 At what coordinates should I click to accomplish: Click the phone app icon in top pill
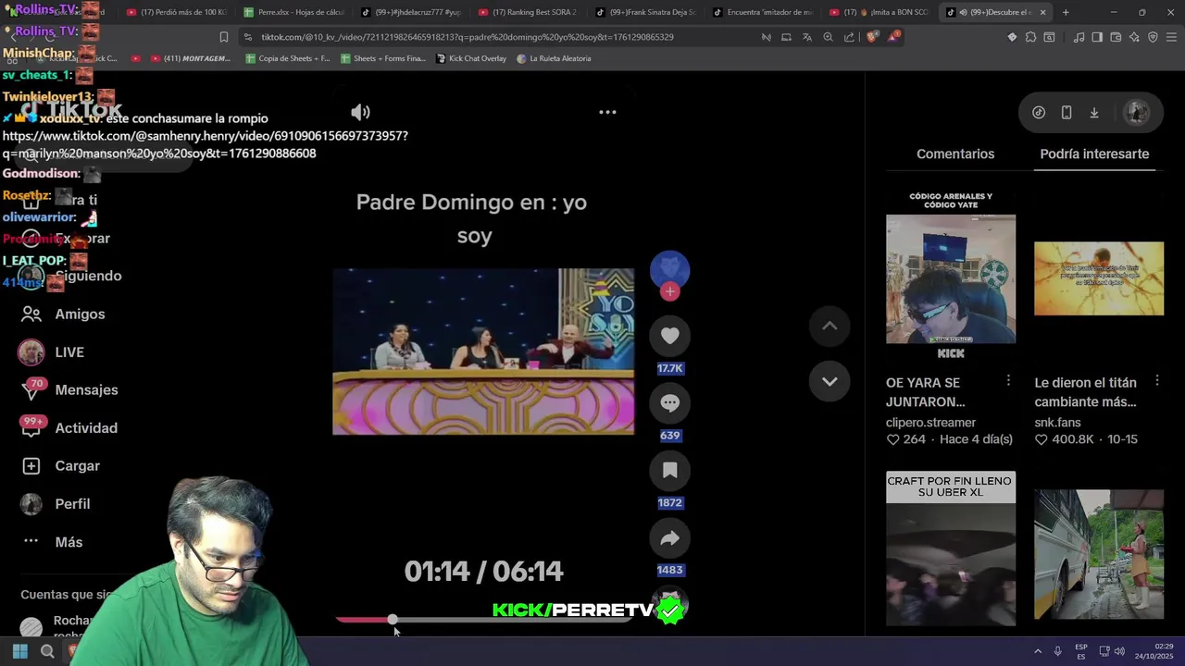pyautogui.click(x=1066, y=112)
